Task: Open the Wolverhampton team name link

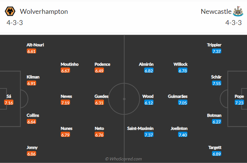Action: coord(44,12)
